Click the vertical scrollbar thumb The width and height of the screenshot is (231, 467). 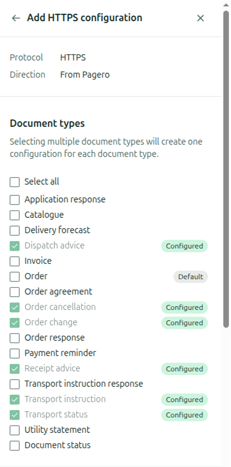pyautogui.click(x=226, y=169)
